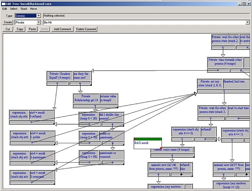Screen dimensions: 252x191
Task: Open the Edit menu
Action: click(x=4, y=9)
